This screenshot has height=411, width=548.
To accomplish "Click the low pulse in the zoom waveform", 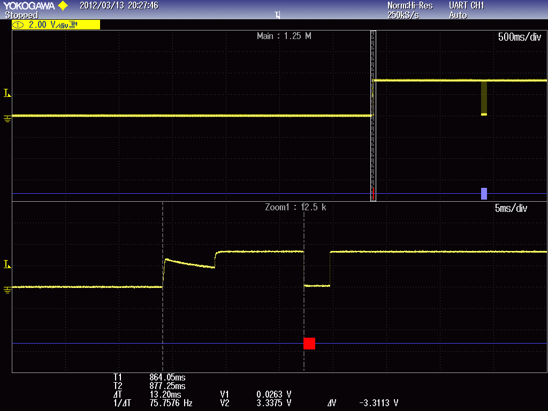I will (x=317, y=269).
